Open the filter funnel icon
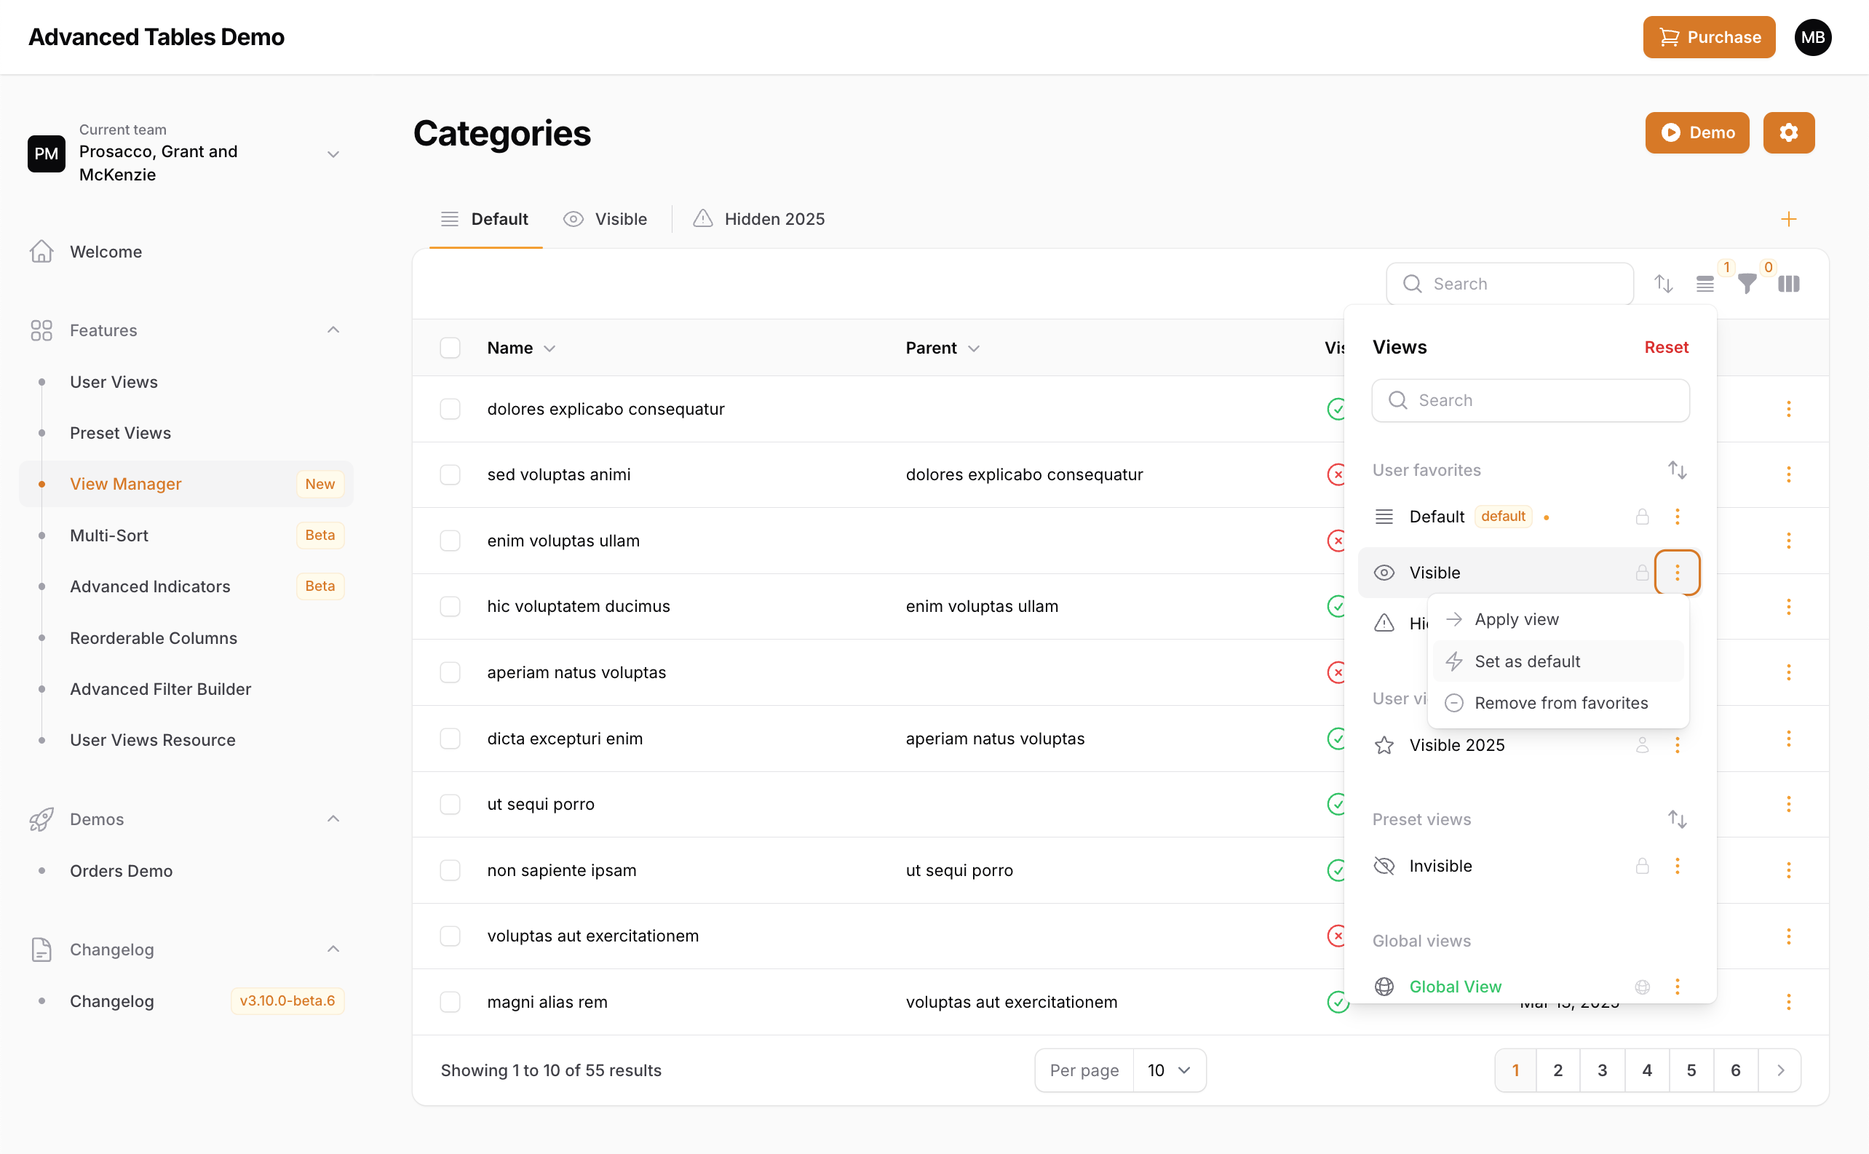Screen dimensions: 1869x1154 tap(1747, 284)
